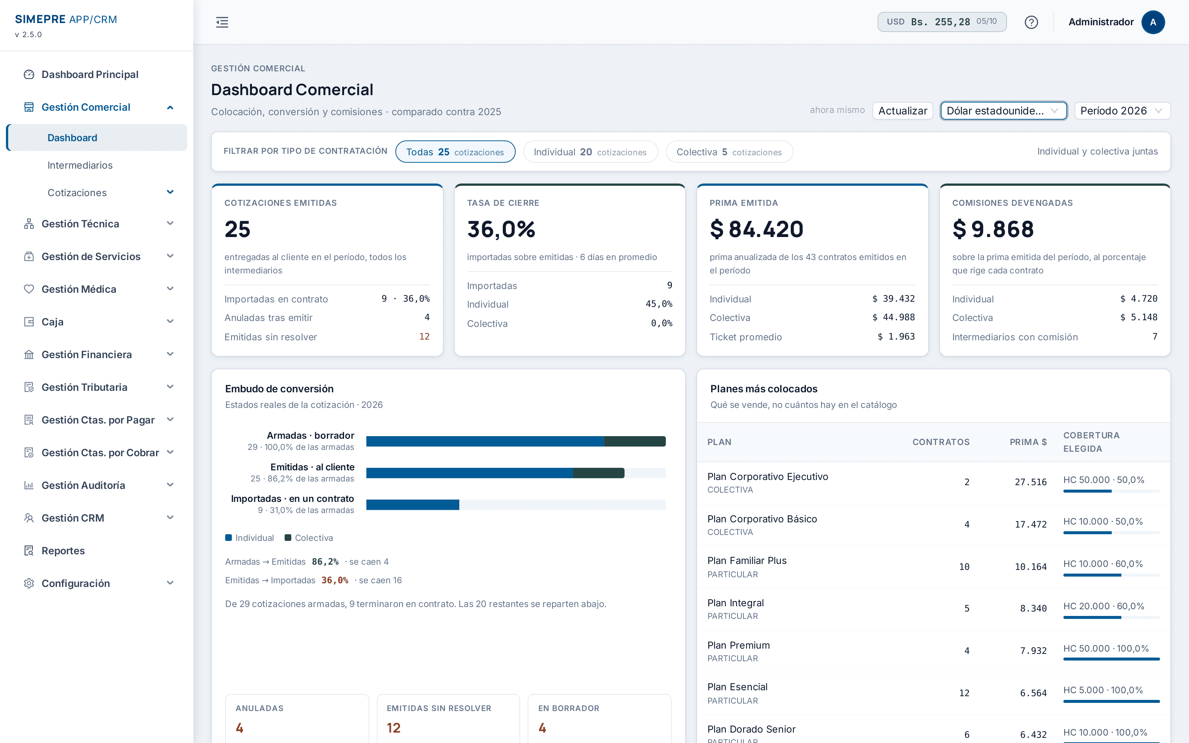The image size is (1189, 743).
Task: Open the help question-mark icon
Action: coord(1031,22)
